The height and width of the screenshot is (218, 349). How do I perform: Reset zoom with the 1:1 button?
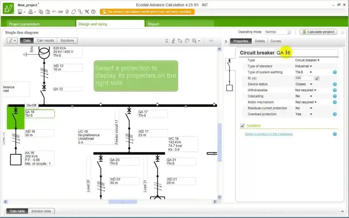(x=211, y=41)
